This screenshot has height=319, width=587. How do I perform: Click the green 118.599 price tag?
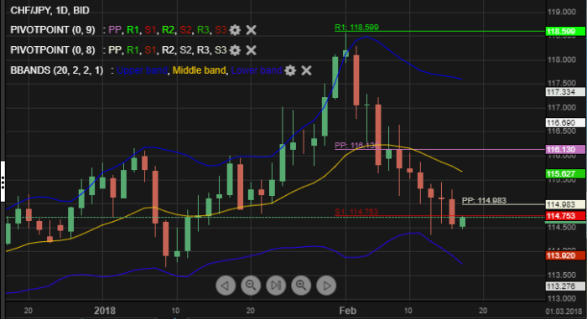(x=565, y=32)
